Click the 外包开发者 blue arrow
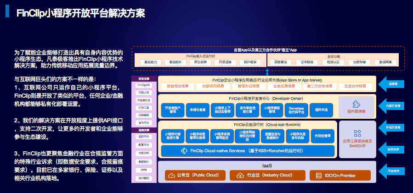The height and width of the screenshot is (193, 413). click(x=390, y=127)
